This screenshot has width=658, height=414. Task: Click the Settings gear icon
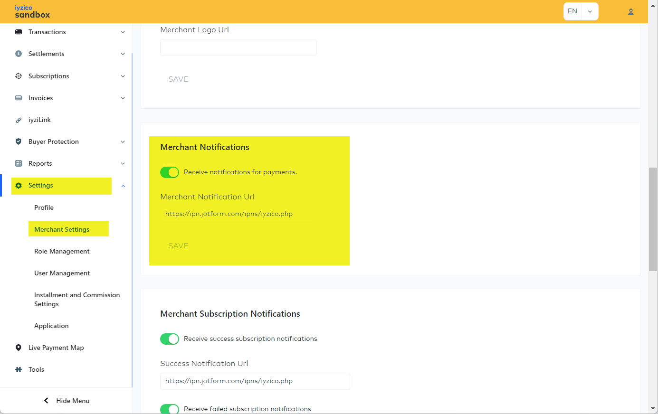(19, 186)
